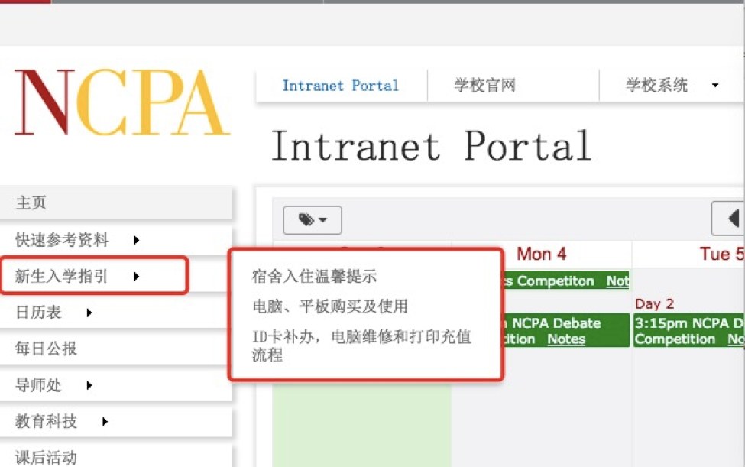The height and width of the screenshot is (467, 745).
Task: Expand the arrow beside 新生入学指引
Action: (x=136, y=276)
